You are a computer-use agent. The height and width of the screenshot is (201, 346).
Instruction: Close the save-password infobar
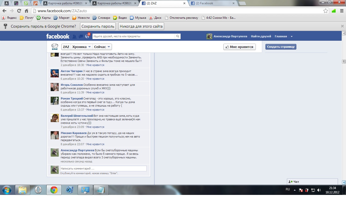(342, 26)
